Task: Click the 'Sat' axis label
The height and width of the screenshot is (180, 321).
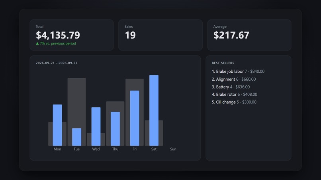Action: (154, 149)
